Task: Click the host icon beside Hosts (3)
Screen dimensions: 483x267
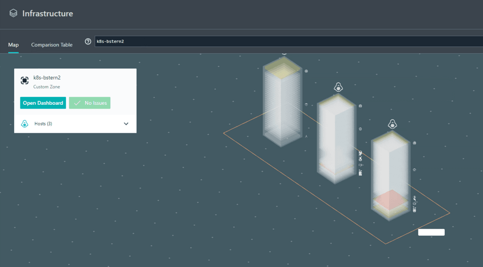Action: coord(24,124)
